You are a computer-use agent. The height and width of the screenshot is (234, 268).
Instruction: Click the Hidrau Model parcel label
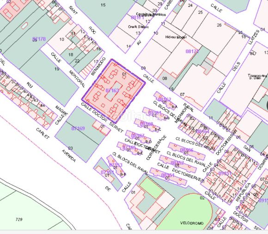coord(176,37)
